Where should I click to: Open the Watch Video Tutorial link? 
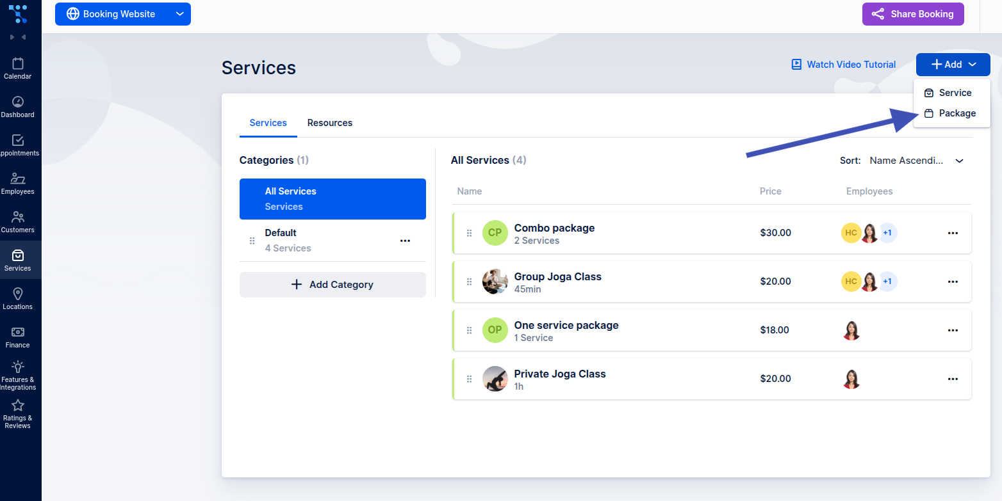[x=843, y=65]
